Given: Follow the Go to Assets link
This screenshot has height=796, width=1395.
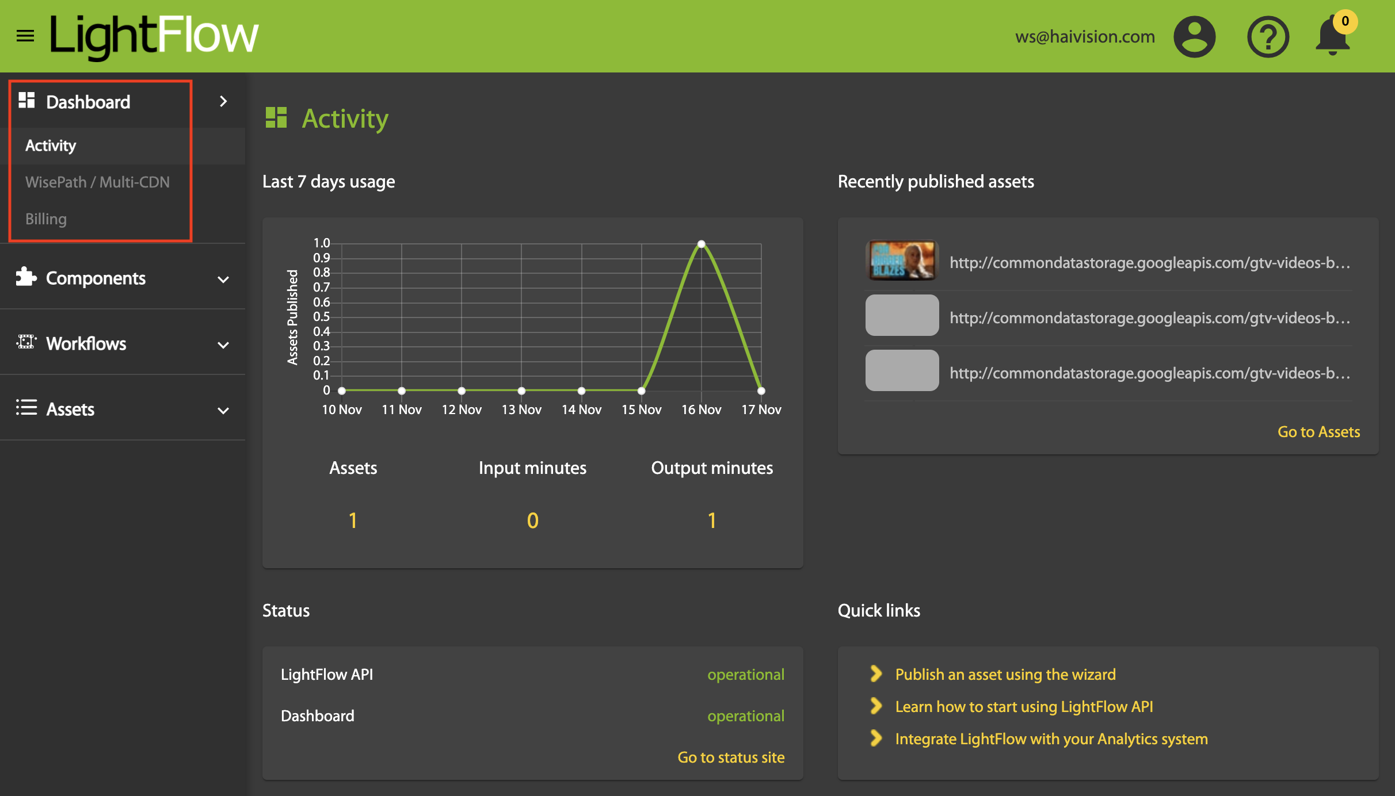Looking at the screenshot, I should 1318,432.
